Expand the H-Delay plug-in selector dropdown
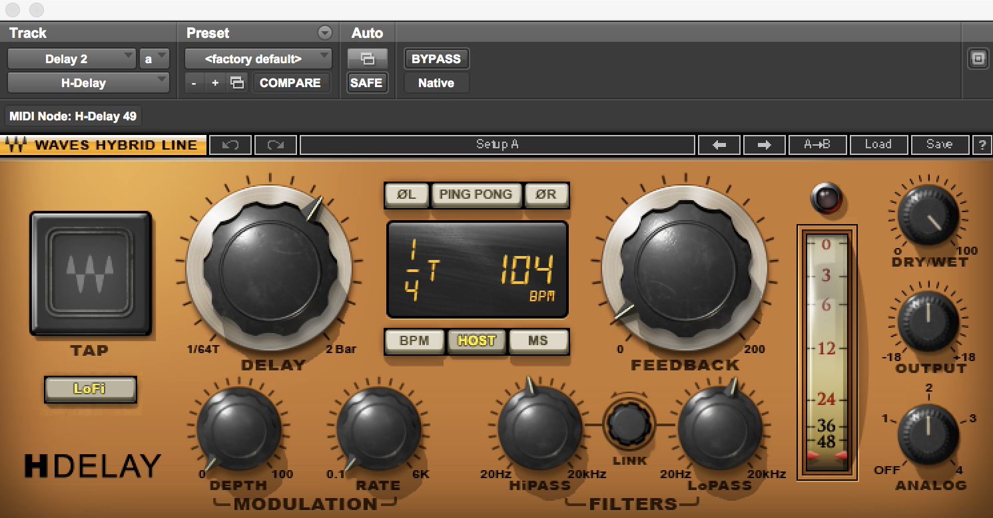Viewport: 993px width, 518px height. tap(88, 83)
